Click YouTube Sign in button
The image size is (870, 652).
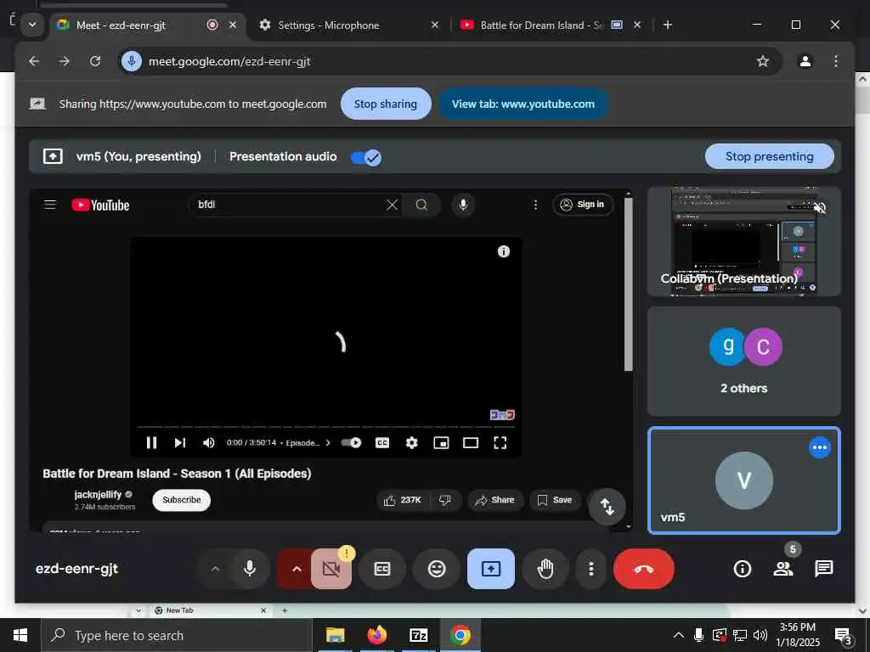[583, 205]
